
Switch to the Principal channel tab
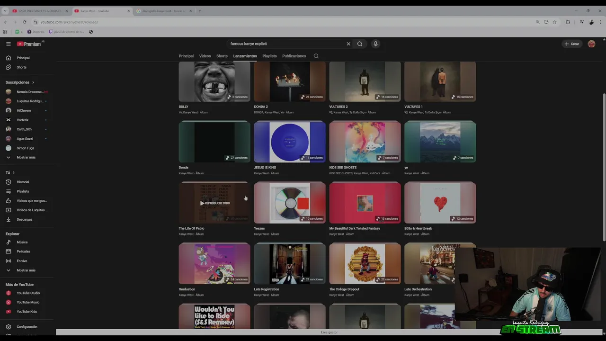coord(186,56)
